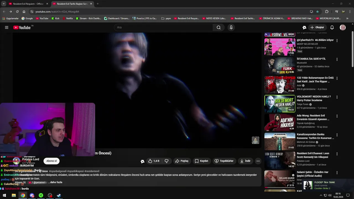Go back with browser back arrow

4,12
